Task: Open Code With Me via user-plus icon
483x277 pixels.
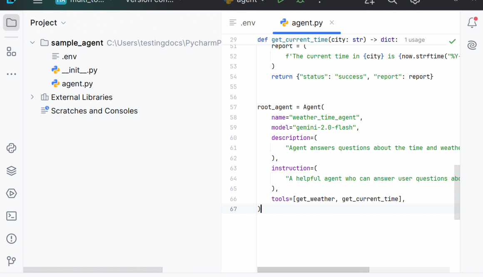Action: (x=371, y=3)
